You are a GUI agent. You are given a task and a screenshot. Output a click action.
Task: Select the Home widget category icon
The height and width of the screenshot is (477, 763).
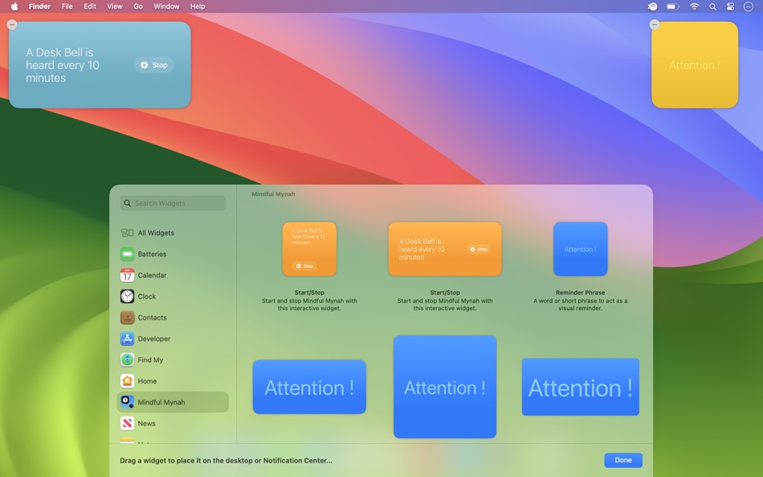click(127, 381)
